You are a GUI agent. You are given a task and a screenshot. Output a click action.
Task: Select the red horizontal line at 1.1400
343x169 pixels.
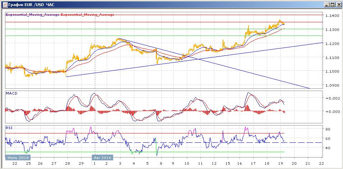(x=164, y=15)
